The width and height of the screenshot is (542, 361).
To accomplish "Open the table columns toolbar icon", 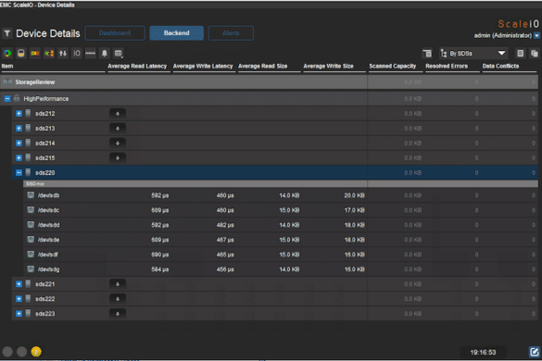I will click(x=119, y=53).
